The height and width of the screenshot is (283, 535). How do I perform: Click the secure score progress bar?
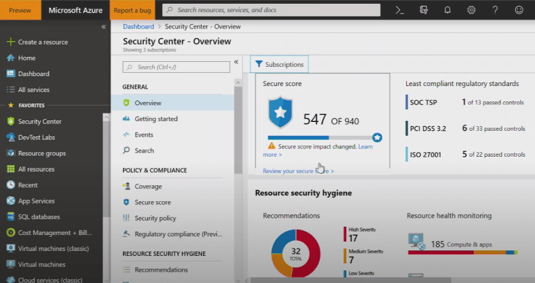[320, 137]
